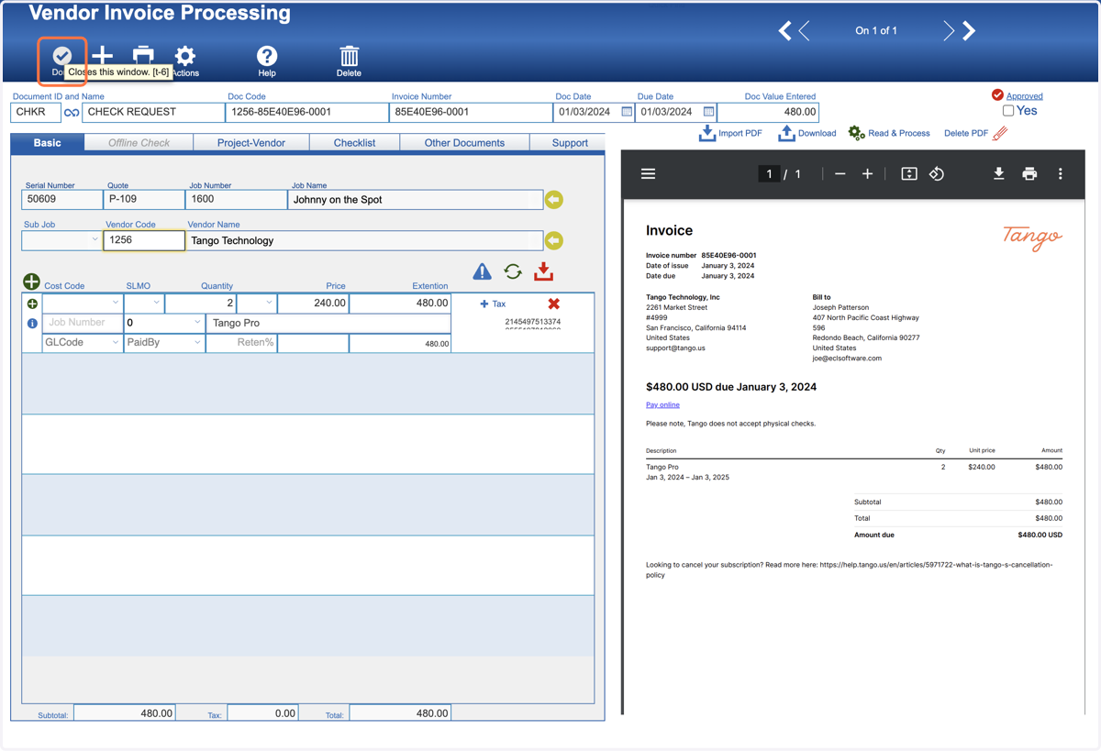Open the unit dropdown next to Quantity

256,303
